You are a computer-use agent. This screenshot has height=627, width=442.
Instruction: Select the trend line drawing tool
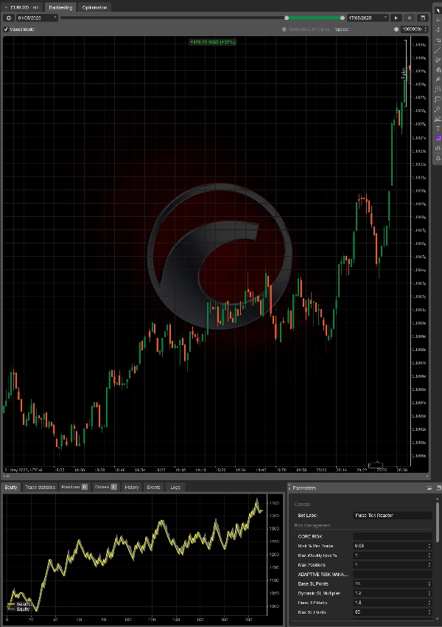(x=438, y=50)
